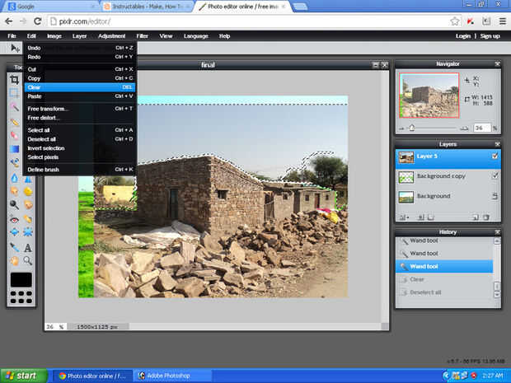The width and height of the screenshot is (511, 383).
Task: Click Navigator zoom-in mountain icon
Action: click(x=464, y=128)
